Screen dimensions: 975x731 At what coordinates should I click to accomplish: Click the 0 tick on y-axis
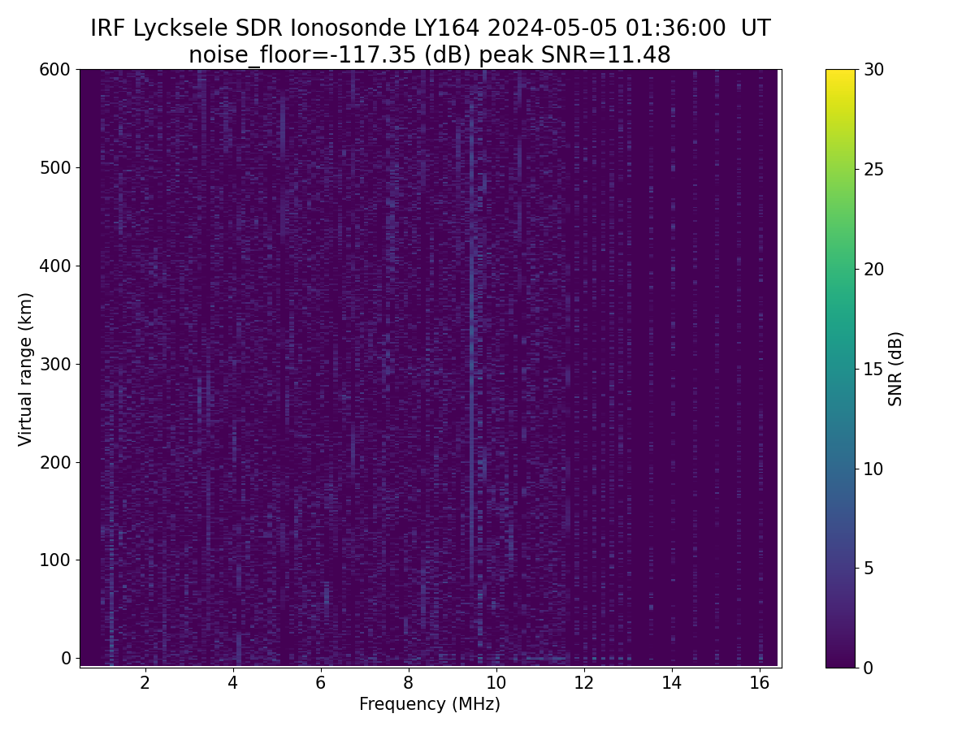point(66,658)
